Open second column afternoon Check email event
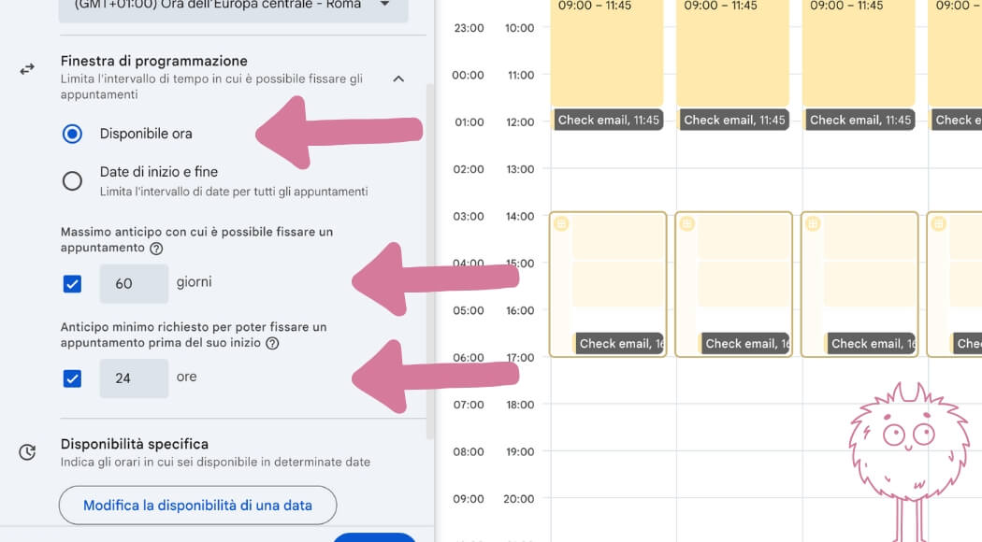This screenshot has height=542, width=982. tap(745, 343)
